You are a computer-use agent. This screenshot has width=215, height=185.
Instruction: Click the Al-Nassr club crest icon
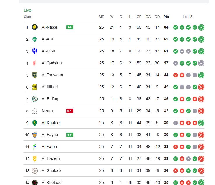click(35, 27)
